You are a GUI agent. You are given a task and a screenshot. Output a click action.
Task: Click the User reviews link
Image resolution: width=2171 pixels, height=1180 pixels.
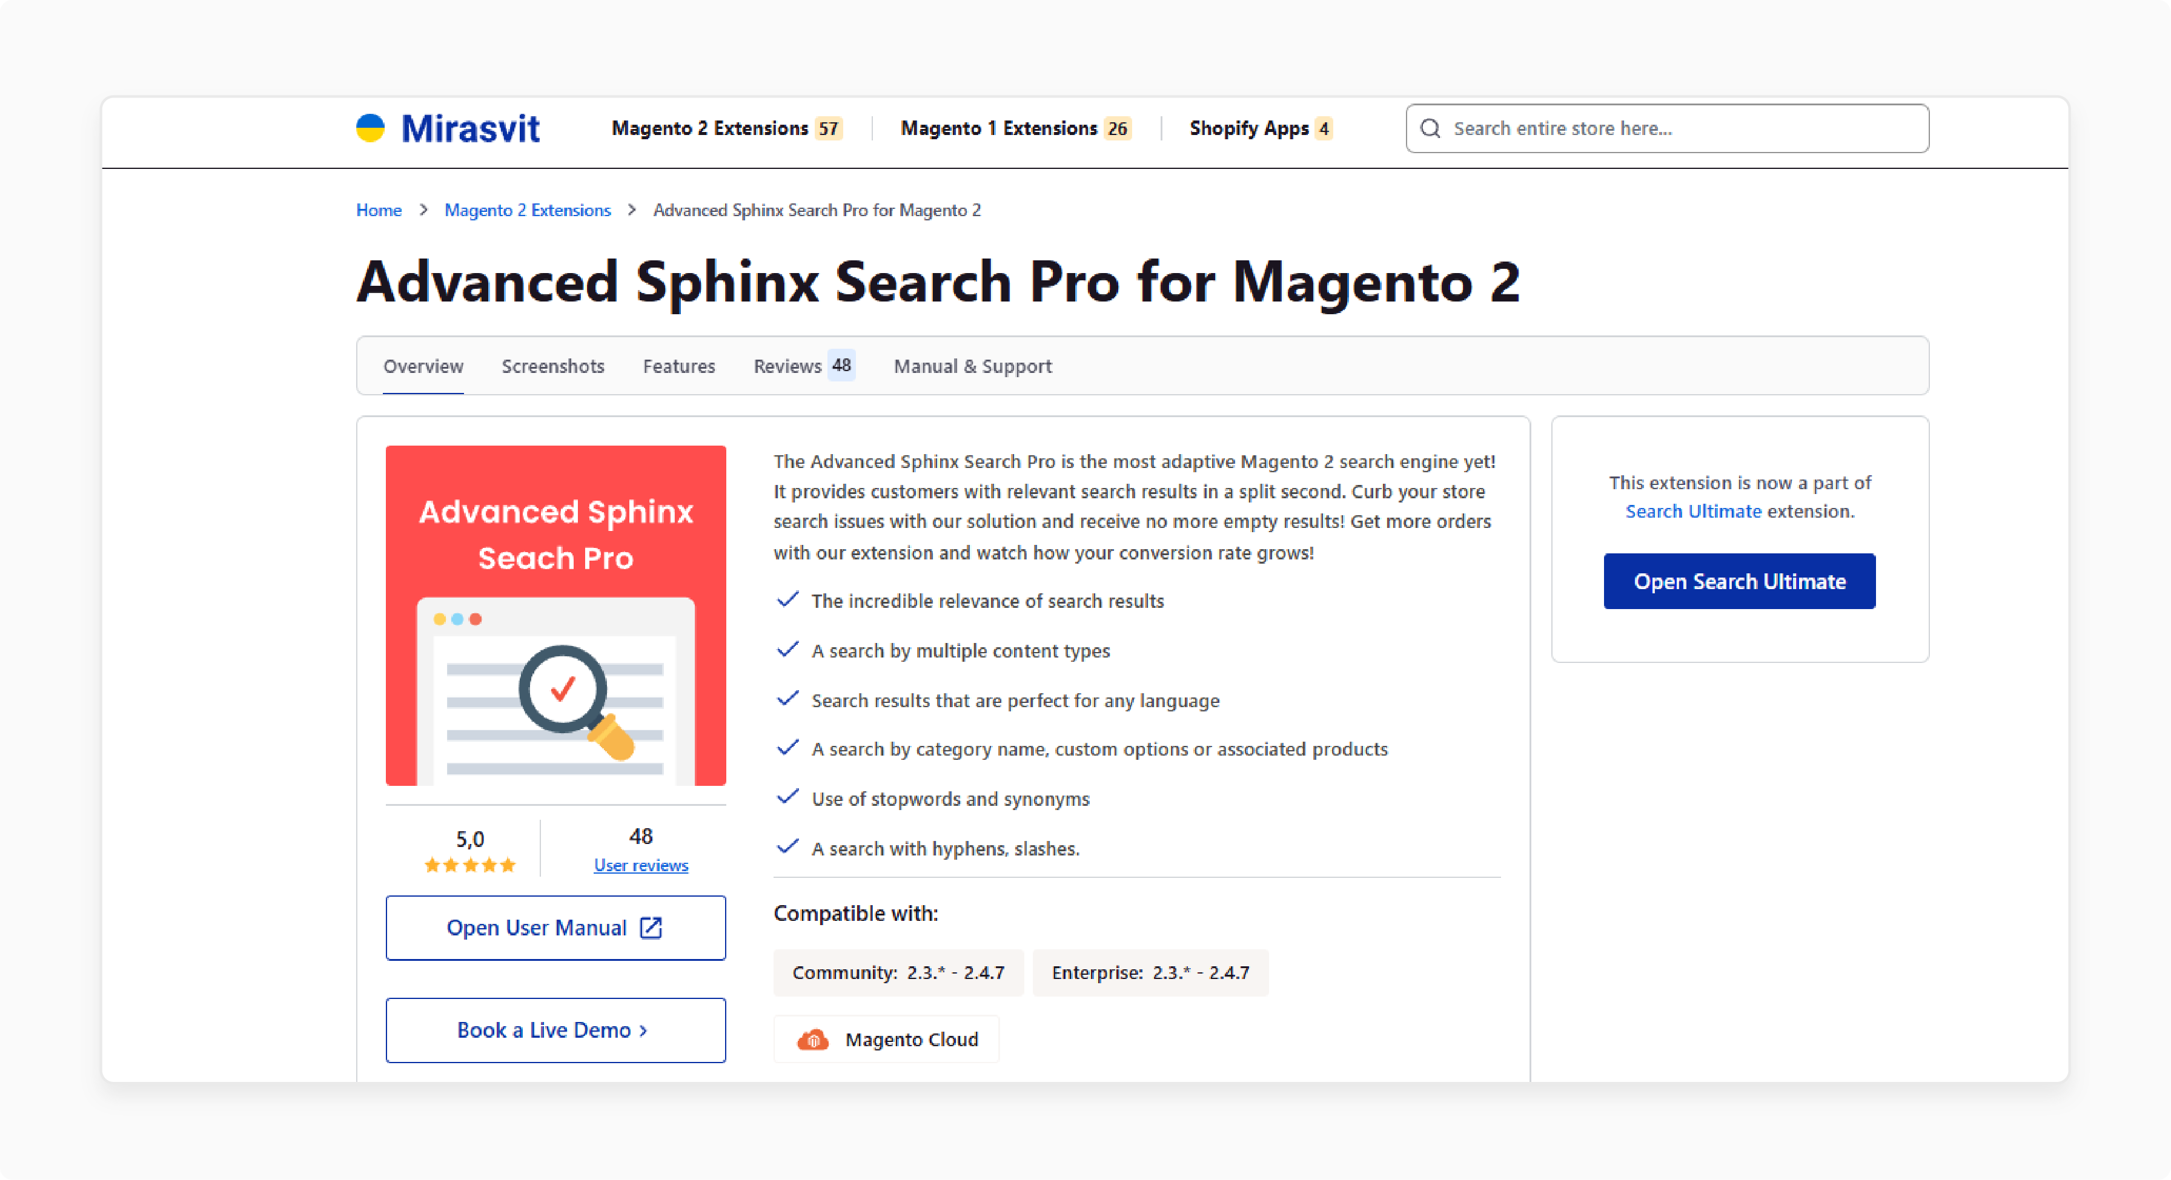(640, 865)
